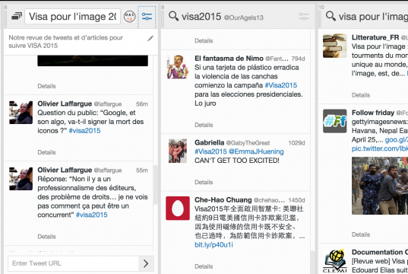The image size is (408, 274).
Task: Open the topmost Details link in visa2015 column
Action: [204, 40]
